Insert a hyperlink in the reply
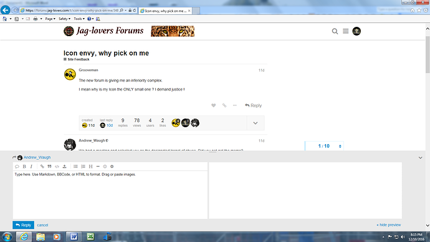430x242 pixels. [x=42, y=167]
